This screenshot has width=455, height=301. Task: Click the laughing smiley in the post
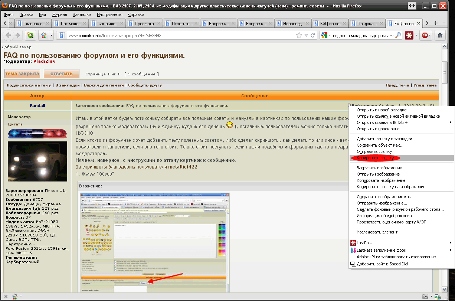point(230,125)
